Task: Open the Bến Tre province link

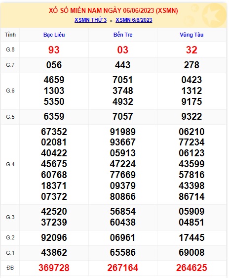Action: [123, 35]
